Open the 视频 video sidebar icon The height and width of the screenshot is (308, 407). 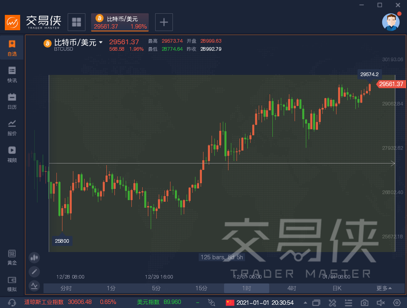click(12, 155)
